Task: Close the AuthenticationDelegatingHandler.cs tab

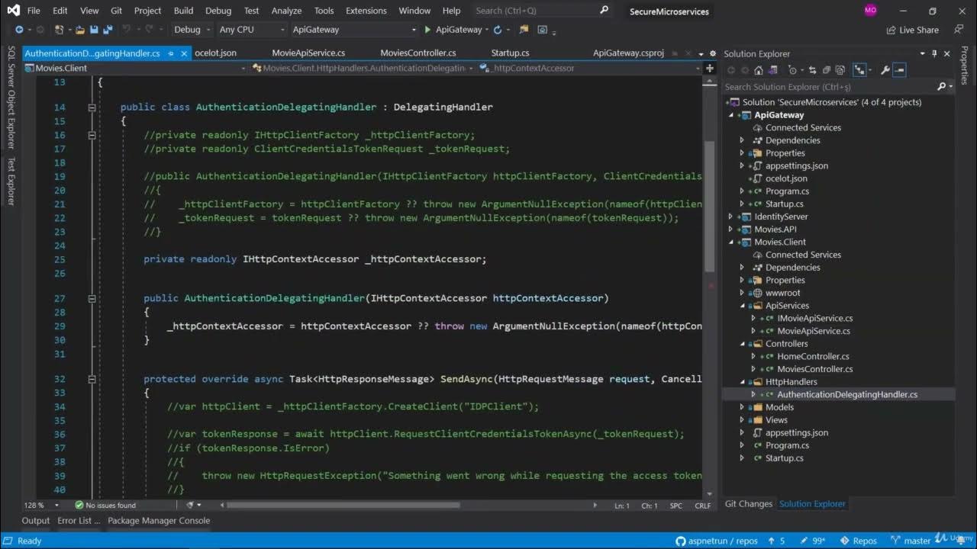Action: [x=184, y=53]
